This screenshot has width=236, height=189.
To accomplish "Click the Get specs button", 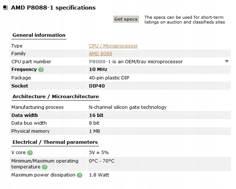I will tap(126, 19).
